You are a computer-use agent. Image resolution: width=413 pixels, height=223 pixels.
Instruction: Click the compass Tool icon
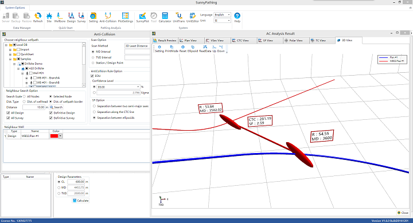click(x=154, y=18)
